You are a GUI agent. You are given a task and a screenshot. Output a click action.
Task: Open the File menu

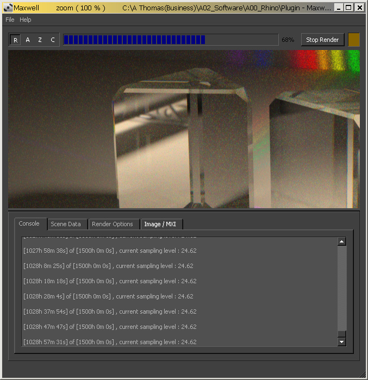pyautogui.click(x=10, y=20)
